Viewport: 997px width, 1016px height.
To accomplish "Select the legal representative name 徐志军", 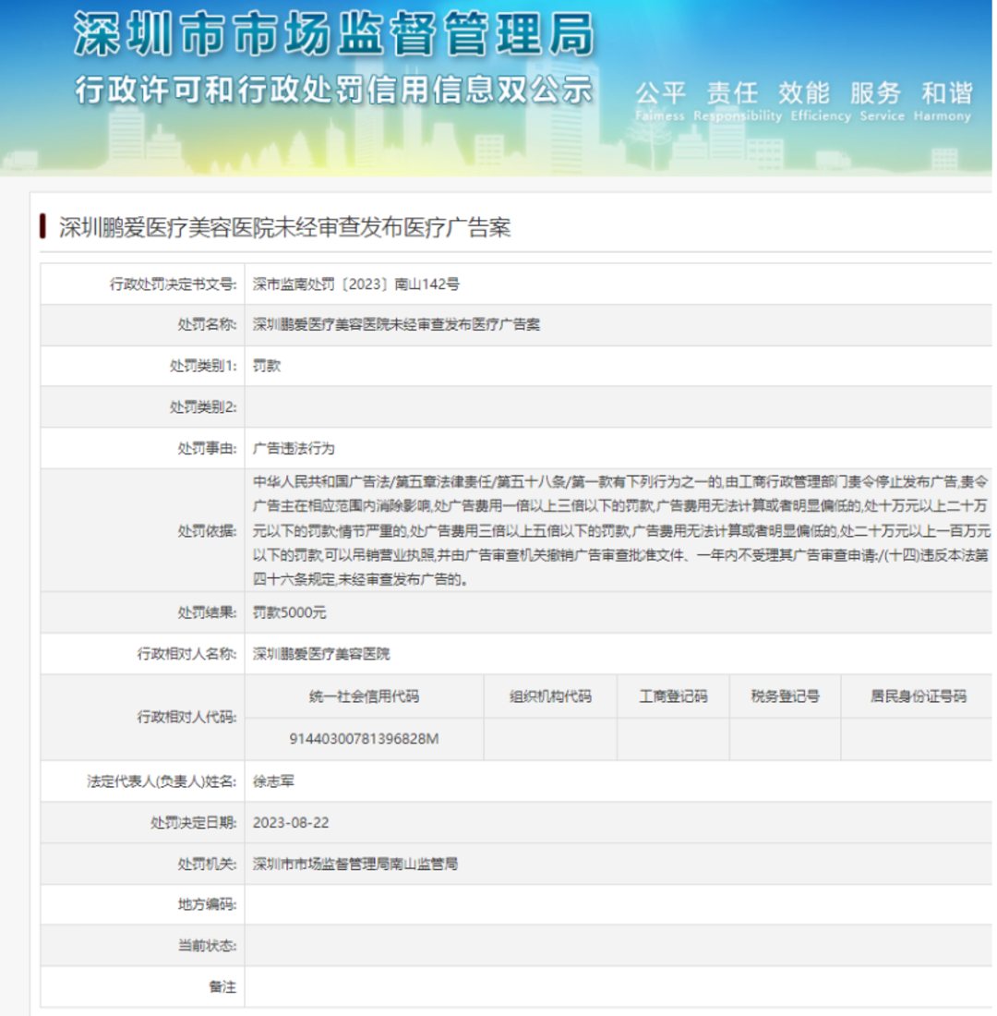I will (x=273, y=781).
